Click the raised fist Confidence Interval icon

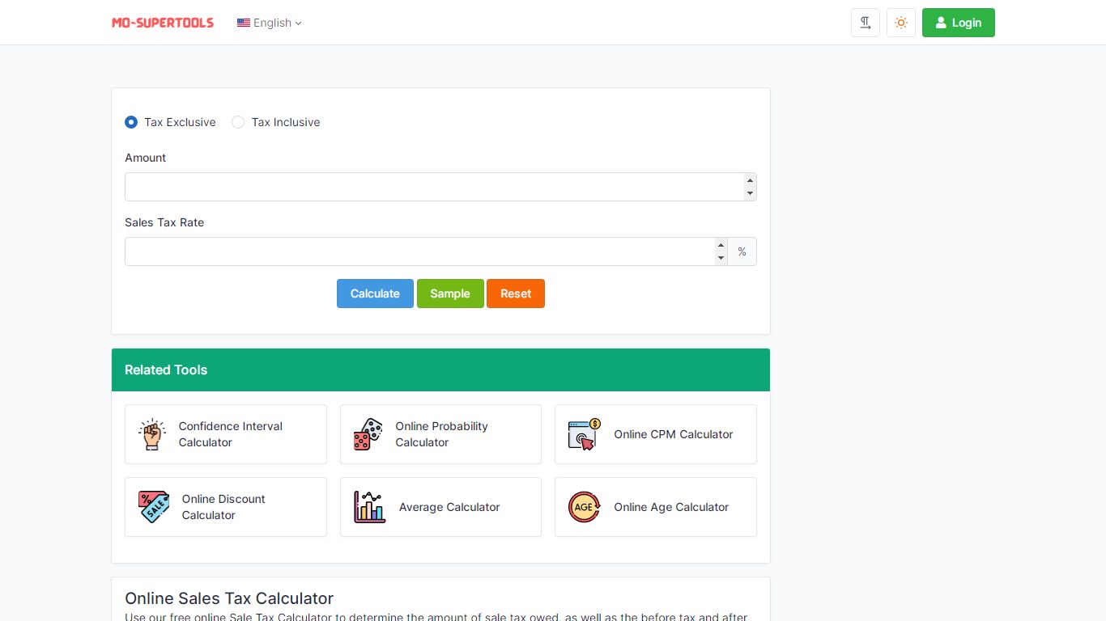pyautogui.click(x=151, y=434)
